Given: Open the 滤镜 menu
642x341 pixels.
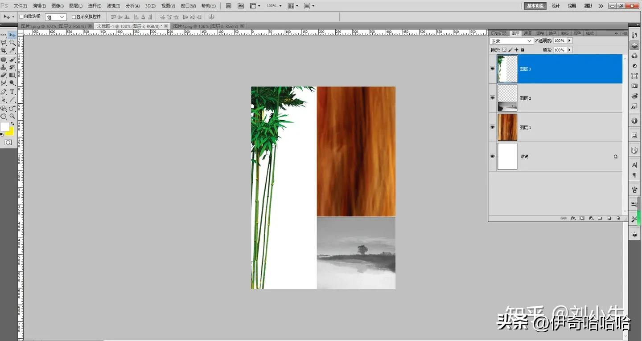Looking at the screenshot, I should point(113,6).
